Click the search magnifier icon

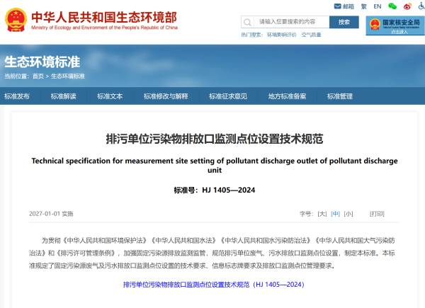(x=247, y=22)
